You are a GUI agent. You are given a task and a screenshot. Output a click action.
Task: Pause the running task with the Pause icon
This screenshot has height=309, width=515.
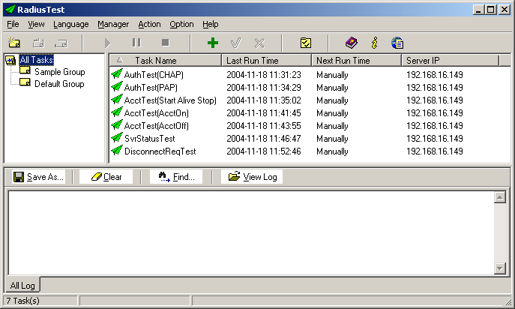(136, 43)
